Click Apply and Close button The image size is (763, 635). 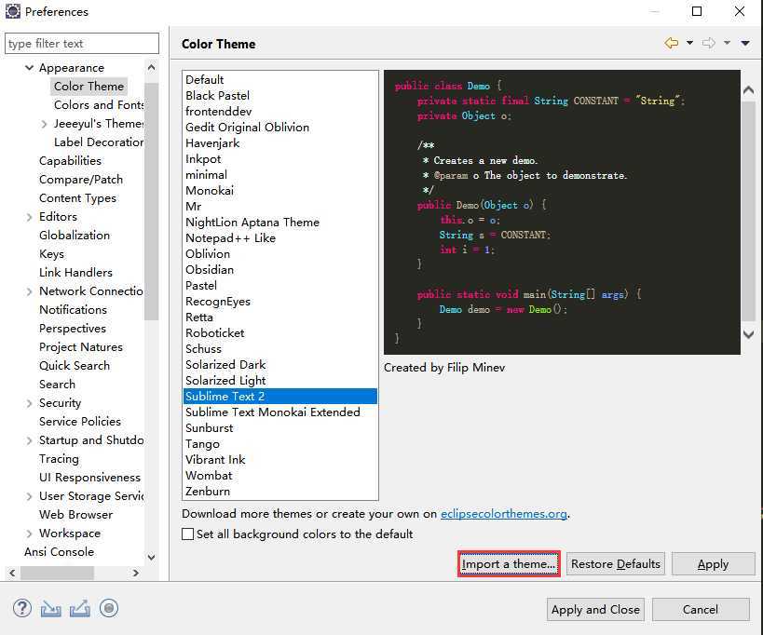coord(595,609)
